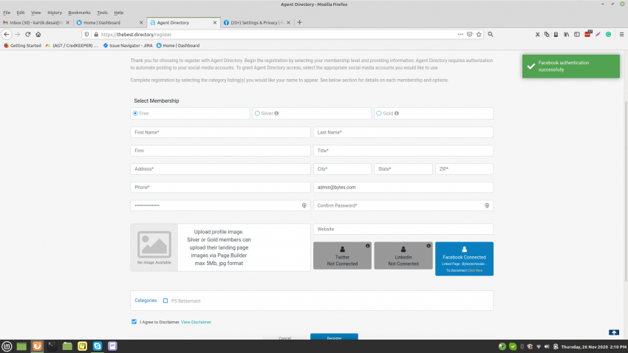Show password using eye icon in password field
This screenshot has height=353, width=628.
point(304,205)
